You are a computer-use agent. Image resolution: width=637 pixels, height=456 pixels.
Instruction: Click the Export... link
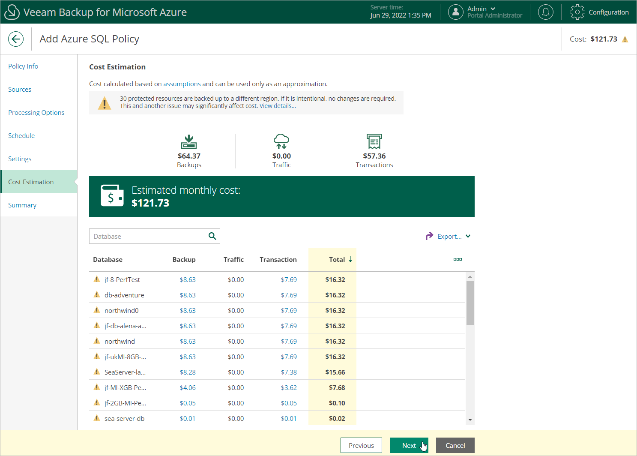pyautogui.click(x=449, y=236)
